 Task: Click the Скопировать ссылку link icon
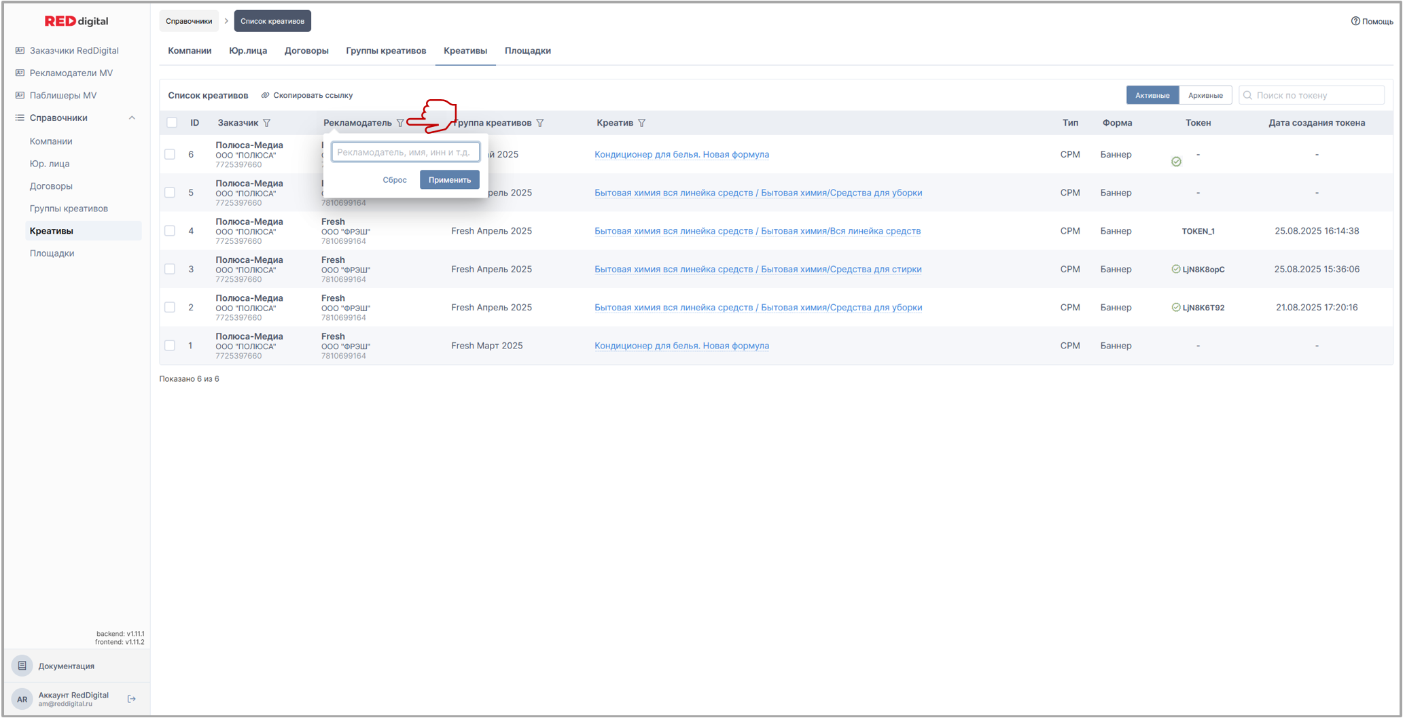265,95
